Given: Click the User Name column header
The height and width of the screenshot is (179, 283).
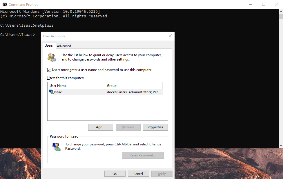Looking at the screenshot, I should point(76,86).
